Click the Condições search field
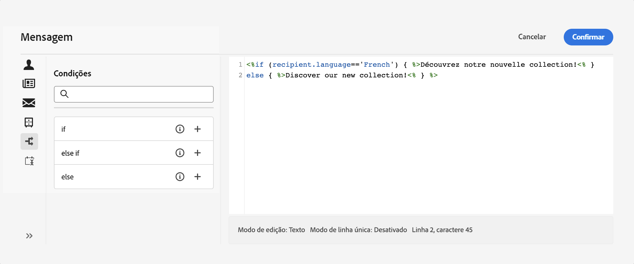Viewport: 634px width, 264px height. tap(134, 94)
